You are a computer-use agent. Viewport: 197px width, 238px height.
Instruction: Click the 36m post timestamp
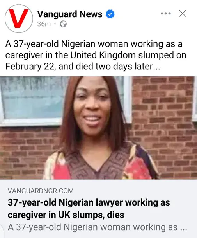point(44,24)
